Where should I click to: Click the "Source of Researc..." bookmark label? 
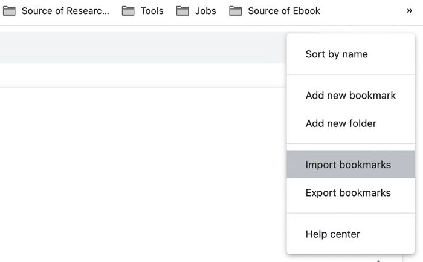[x=65, y=11]
